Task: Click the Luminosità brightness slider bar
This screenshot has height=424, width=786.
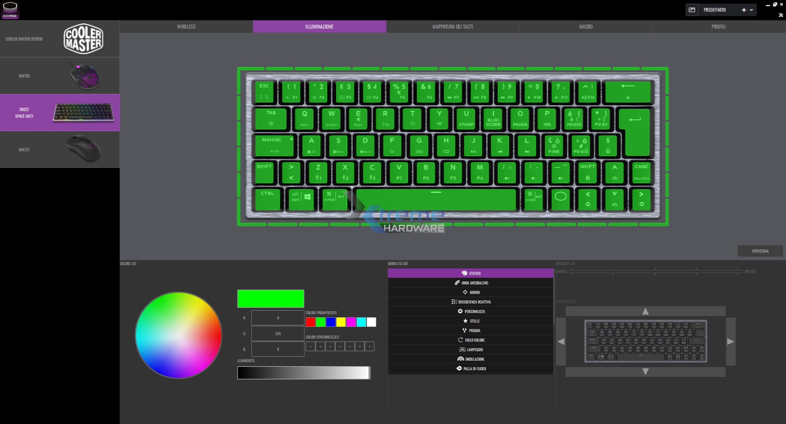Action: pos(304,373)
